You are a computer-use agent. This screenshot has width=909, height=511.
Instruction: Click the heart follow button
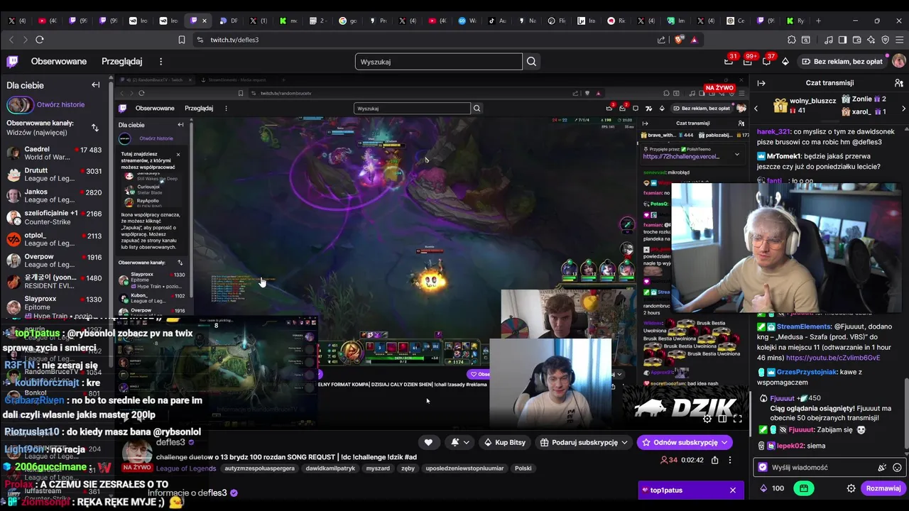pos(428,442)
